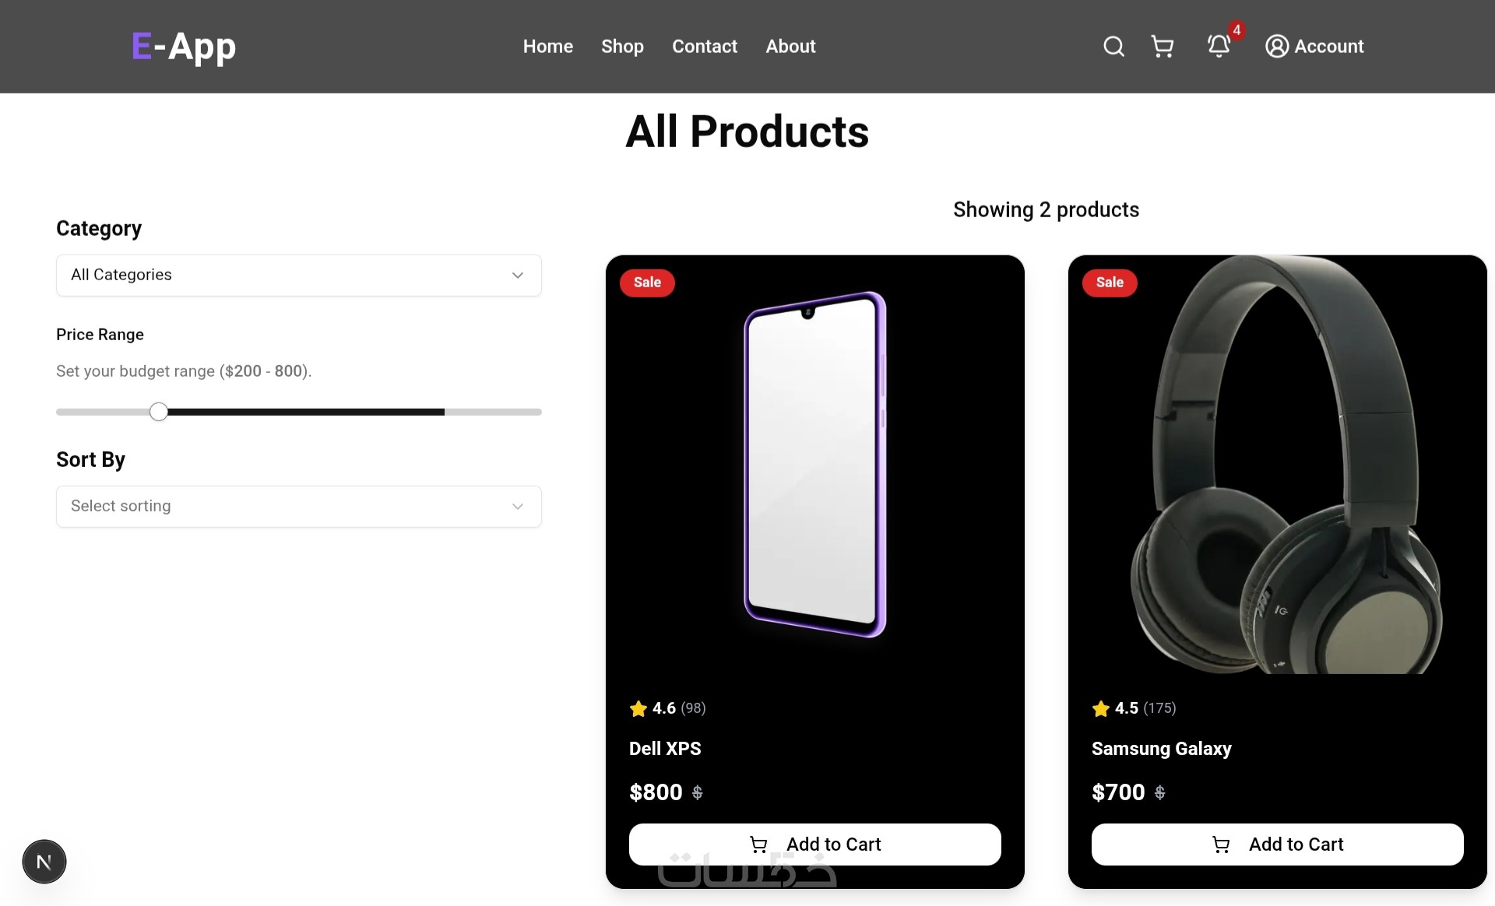
Task: Click the Sale badge on Dell XPS card
Action: coord(647,283)
